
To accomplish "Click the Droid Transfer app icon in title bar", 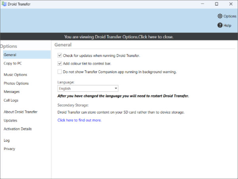I will 4,4.
